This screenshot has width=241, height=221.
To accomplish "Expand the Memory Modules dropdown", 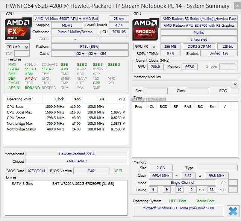I will click(185, 84).
